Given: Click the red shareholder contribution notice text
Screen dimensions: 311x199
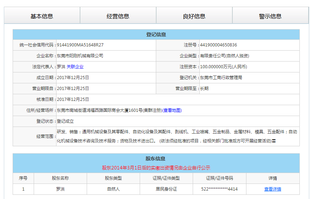Looking at the screenshot, I should pyautogui.click(x=156, y=168).
